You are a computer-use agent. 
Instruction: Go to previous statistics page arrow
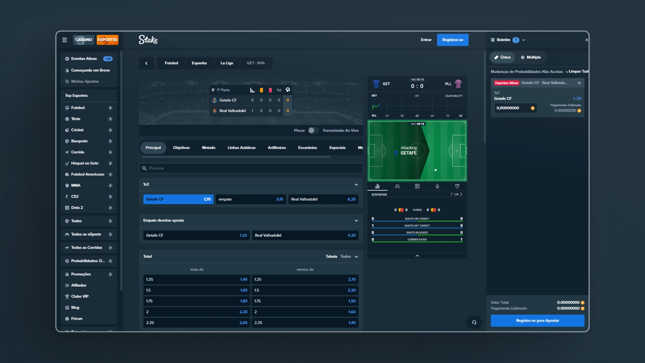point(451,194)
